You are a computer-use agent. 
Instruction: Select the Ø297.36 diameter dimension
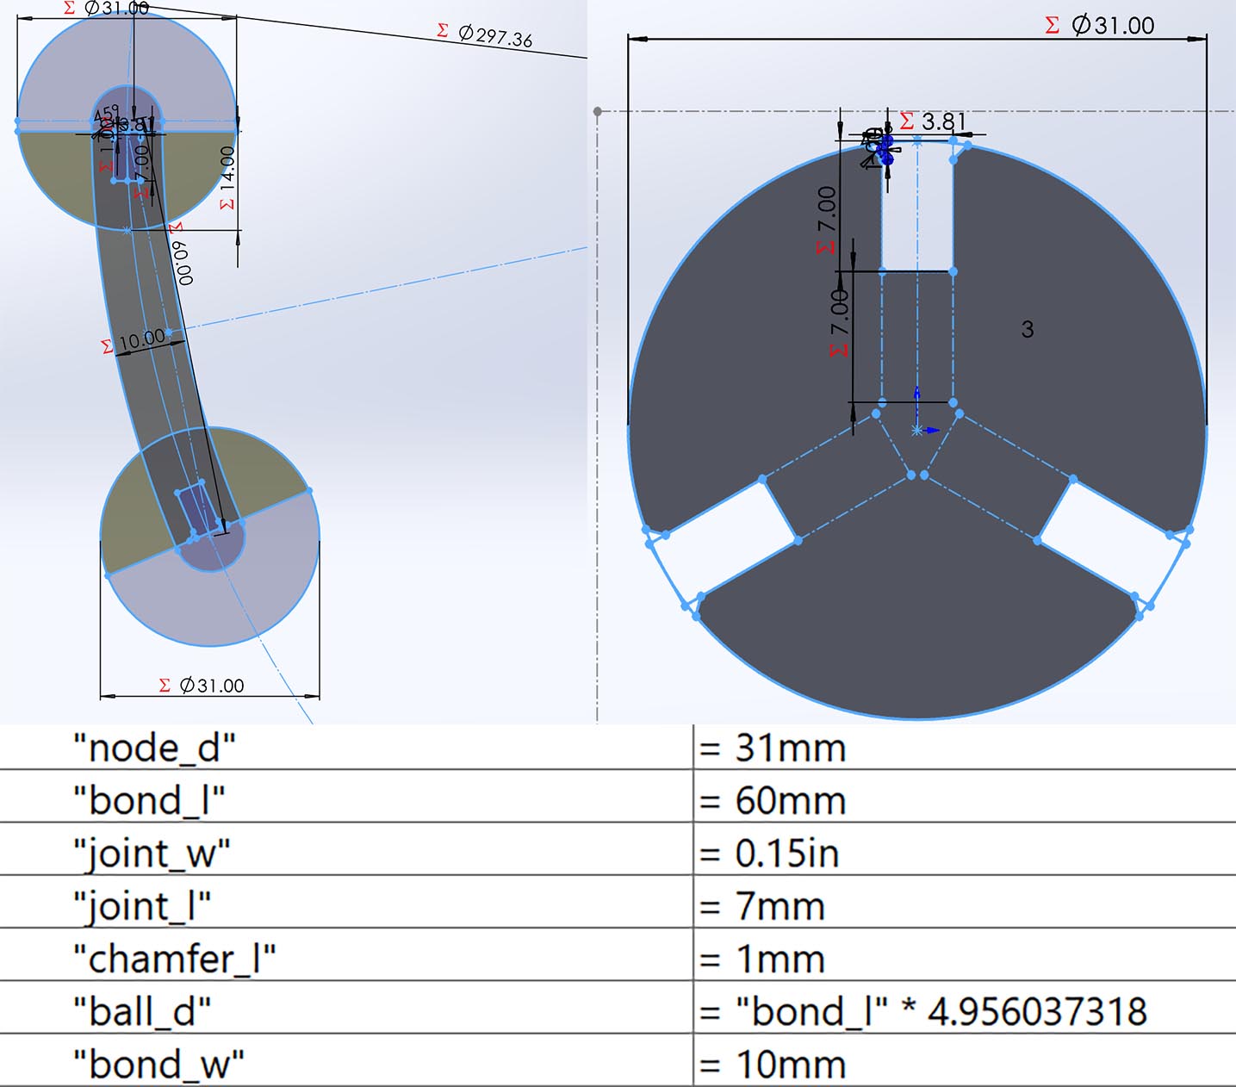point(495,36)
